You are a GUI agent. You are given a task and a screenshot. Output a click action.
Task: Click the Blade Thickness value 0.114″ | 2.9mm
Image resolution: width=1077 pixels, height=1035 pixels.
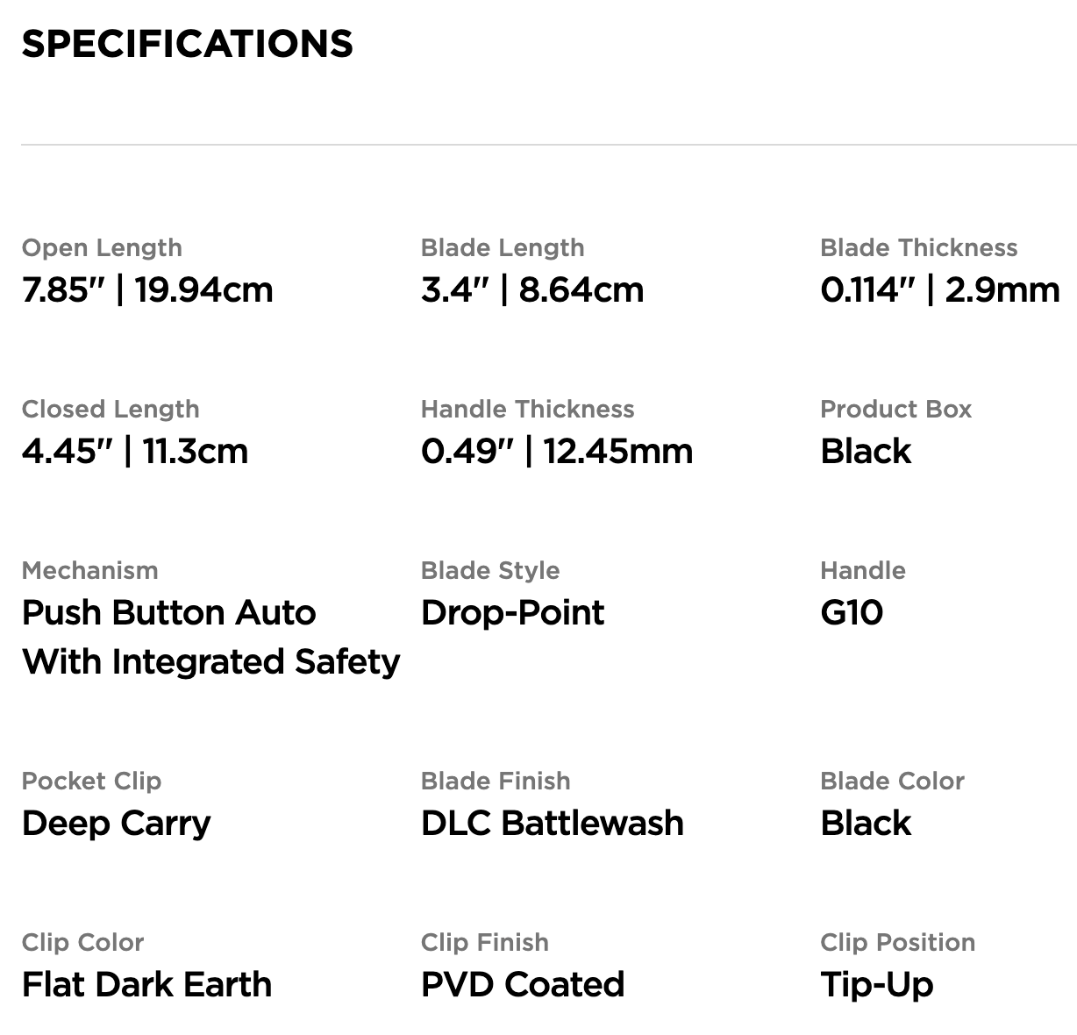click(x=940, y=290)
